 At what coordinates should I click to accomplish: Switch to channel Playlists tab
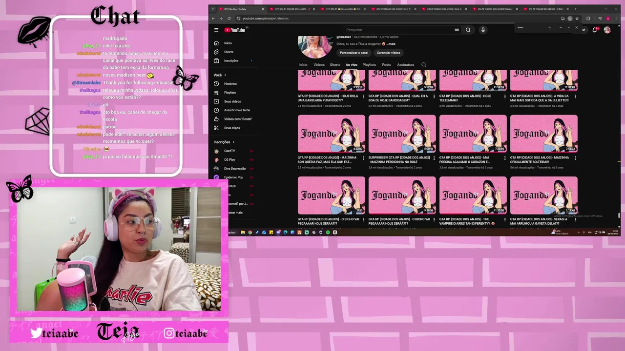(369, 65)
